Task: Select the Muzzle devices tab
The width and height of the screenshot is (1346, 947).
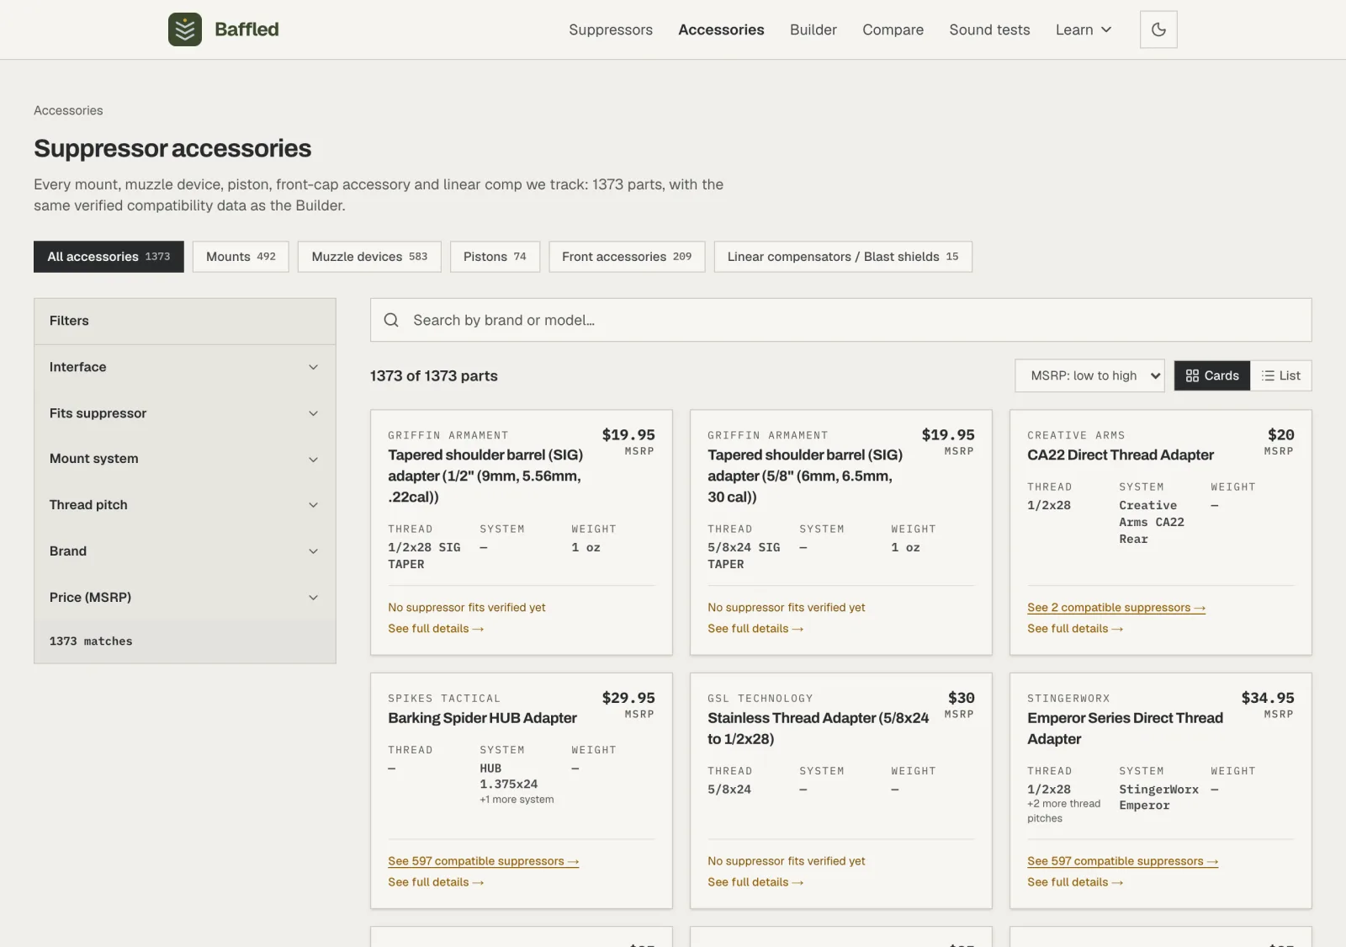Action: [x=369, y=257]
